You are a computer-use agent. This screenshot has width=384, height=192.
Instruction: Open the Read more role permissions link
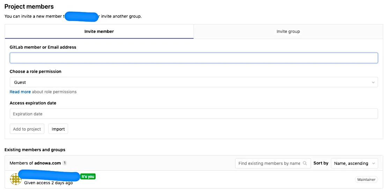click(20, 92)
